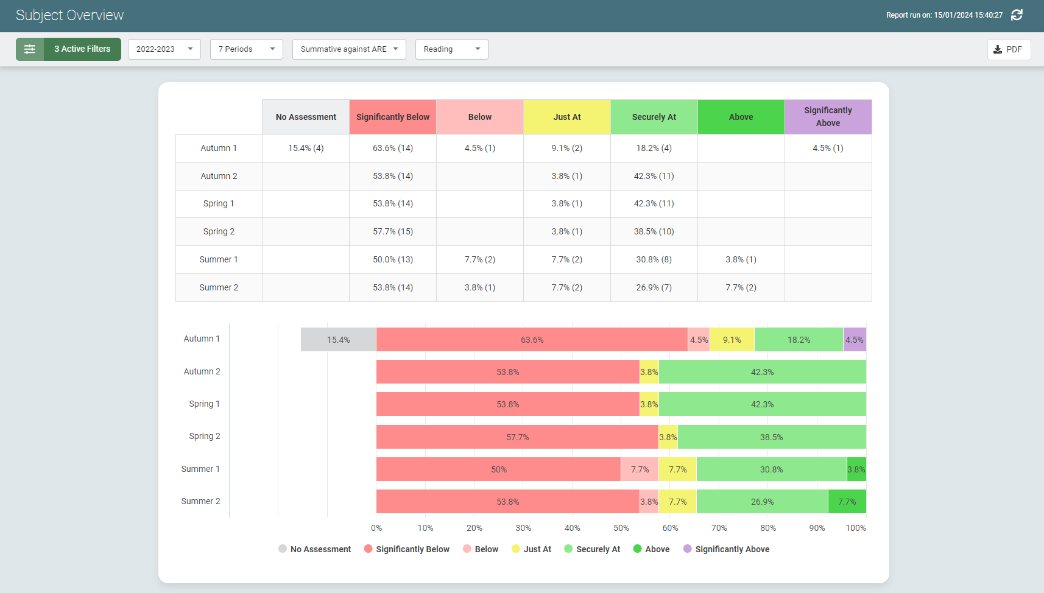
Task: Refresh the report with reload icon
Action: (1017, 15)
